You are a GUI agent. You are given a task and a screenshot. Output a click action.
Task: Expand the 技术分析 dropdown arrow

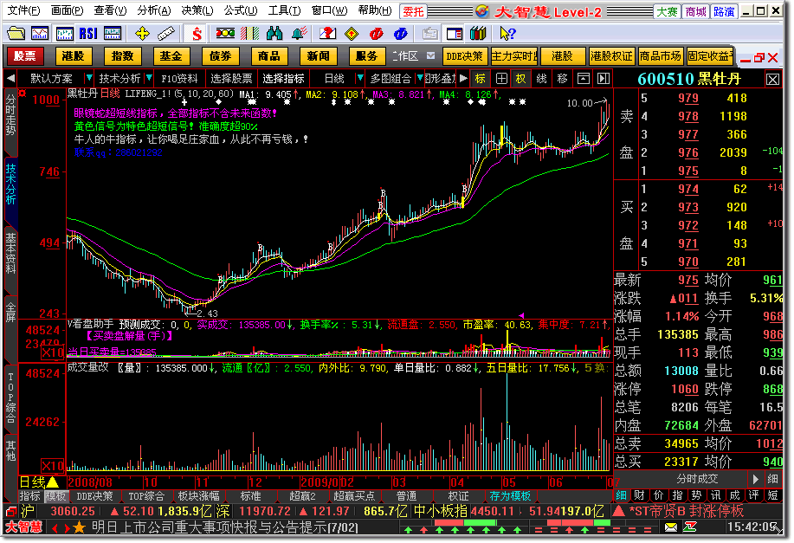tap(149, 79)
